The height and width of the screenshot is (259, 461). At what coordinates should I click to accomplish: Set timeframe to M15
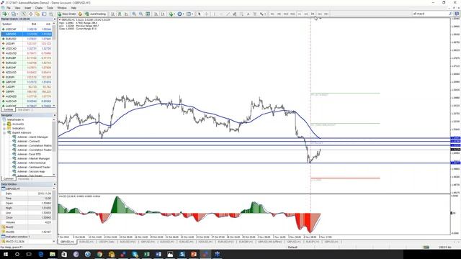coord(286,14)
